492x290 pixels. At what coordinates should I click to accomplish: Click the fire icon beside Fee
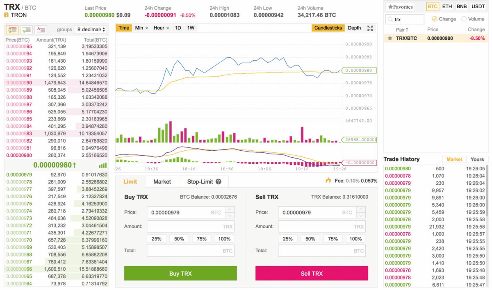[328, 180]
